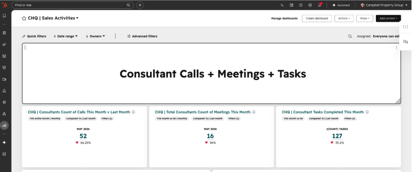This screenshot has height=172, width=412.
Task: Open Total Consultants Count of Meetings report
Action: pyautogui.click(x=202, y=112)
